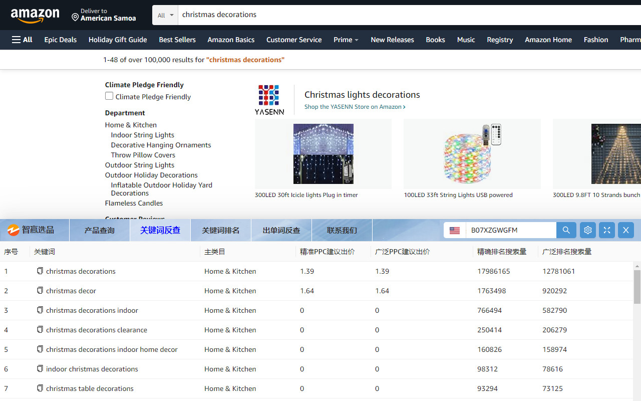Open the US flag country selector
This screenshot has height=401, width=641.
coord(454,230)
